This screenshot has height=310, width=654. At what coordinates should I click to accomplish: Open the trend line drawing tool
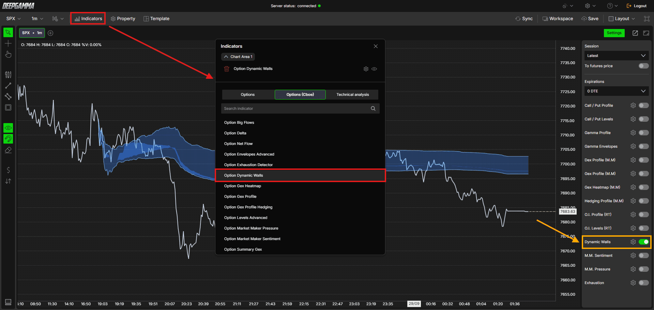(8, 86)
